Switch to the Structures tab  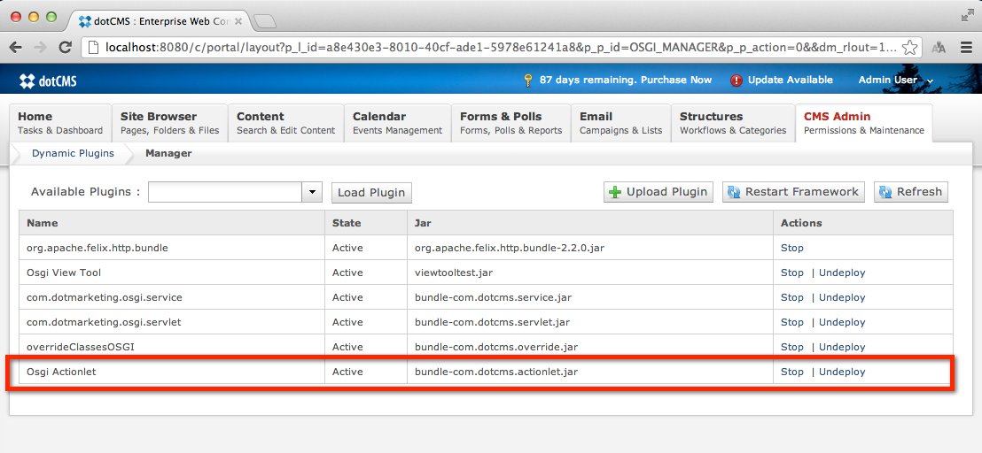pos(732,123)
